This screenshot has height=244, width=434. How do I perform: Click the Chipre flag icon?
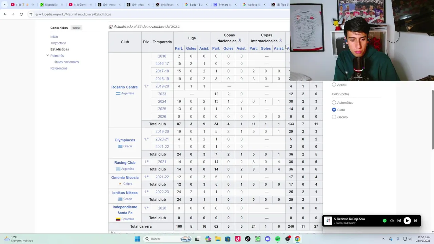tap(120, 184)
